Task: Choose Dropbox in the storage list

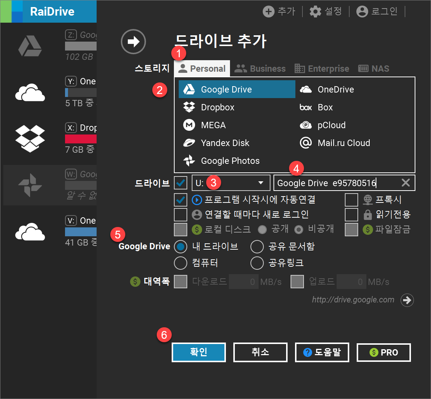Action: click(209, 107)
